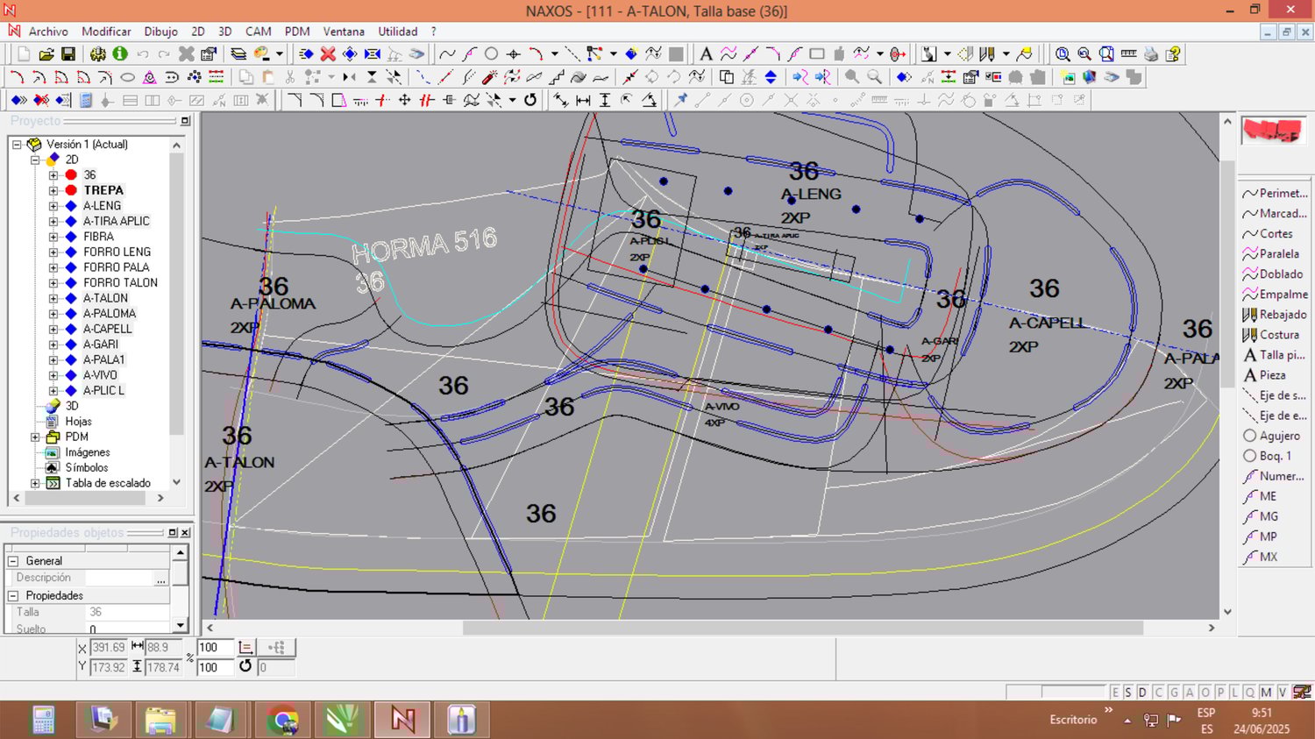Expand the A-TALON tree node

53,298
